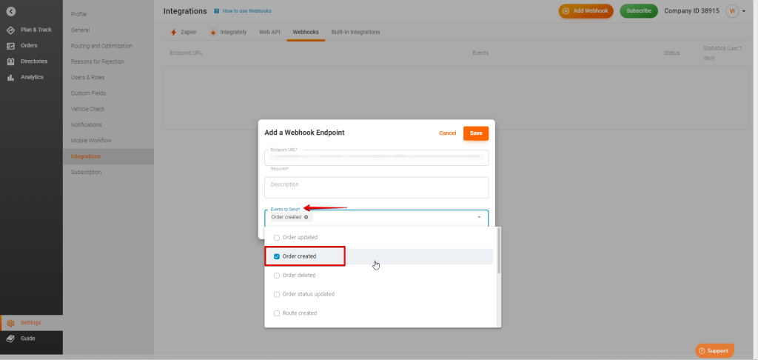Open the Orders sidebar icon
The height and width of the screenshot is (360, 758).
click(x=10, y=45)
